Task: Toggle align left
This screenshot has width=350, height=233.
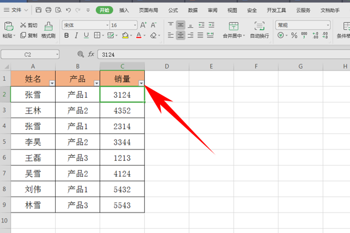Action: (x=171, y=35)
